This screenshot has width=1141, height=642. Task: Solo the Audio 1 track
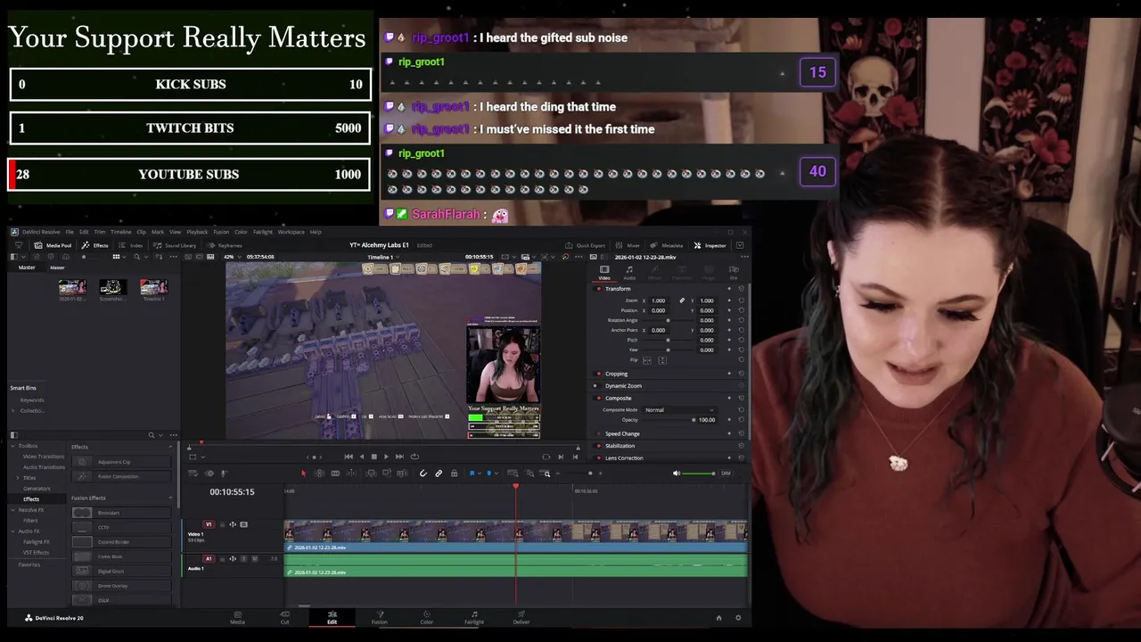click(243, 559)
